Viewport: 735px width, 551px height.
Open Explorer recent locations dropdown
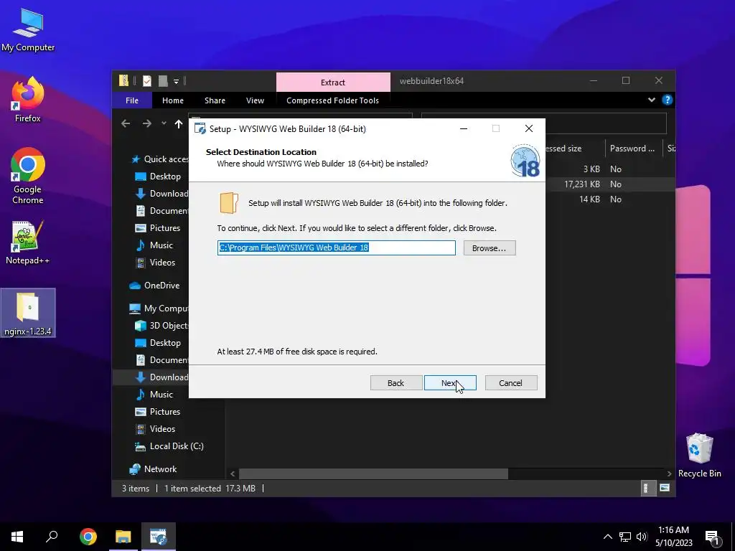[164, 123]
